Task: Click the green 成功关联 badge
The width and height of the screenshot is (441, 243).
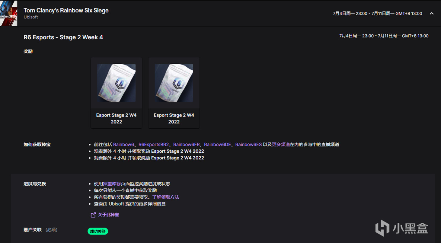Action: pyautogui.click(x=98, y=231)
